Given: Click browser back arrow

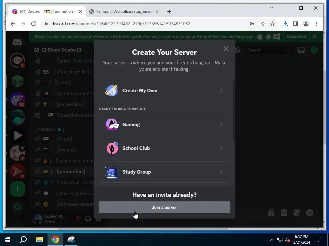Looking at the screenshot, I should (13, 24).
